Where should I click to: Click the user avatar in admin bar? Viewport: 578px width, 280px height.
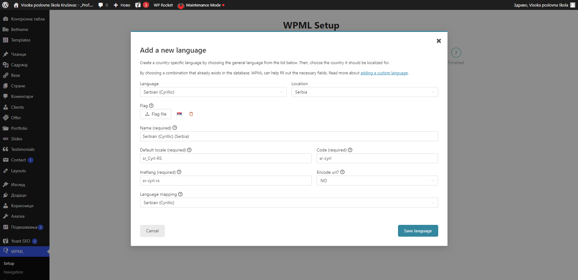pos(573,5)
